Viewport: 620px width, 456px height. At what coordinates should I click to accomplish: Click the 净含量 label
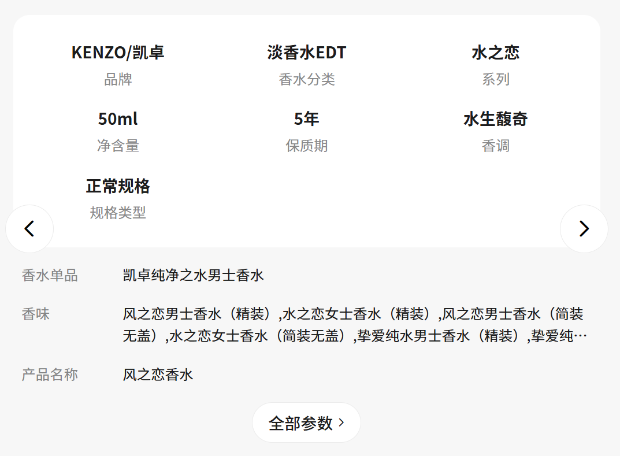click(118, 146)
